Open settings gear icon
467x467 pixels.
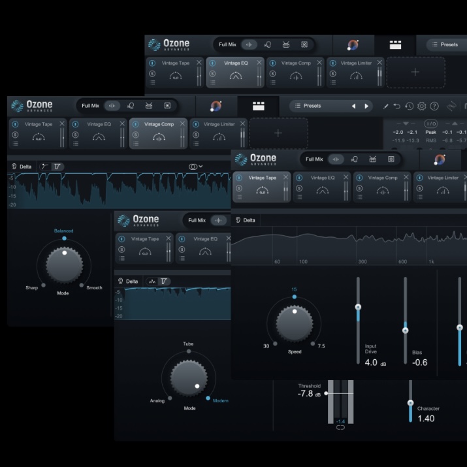(x=422, y=106)
